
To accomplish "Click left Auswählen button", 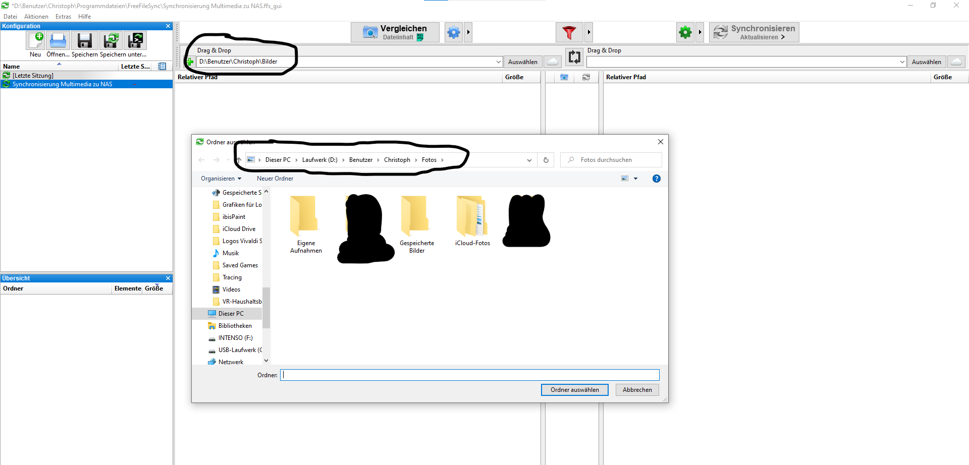I will point(522,62).
